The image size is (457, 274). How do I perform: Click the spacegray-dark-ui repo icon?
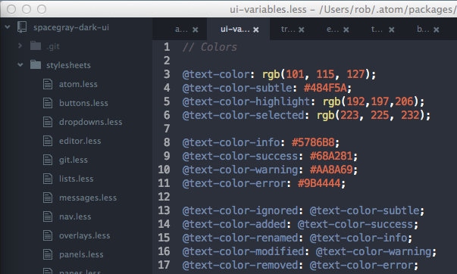tap(22, 27)
